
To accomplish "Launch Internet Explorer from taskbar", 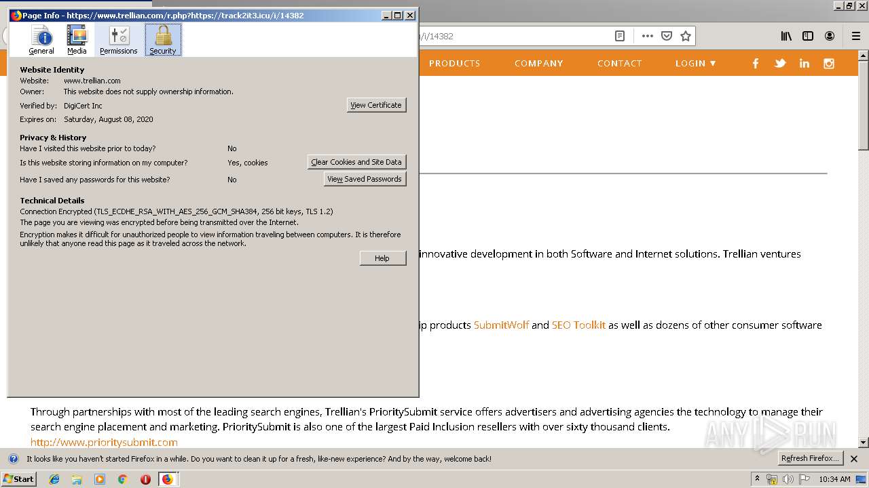I will (54, 479).
